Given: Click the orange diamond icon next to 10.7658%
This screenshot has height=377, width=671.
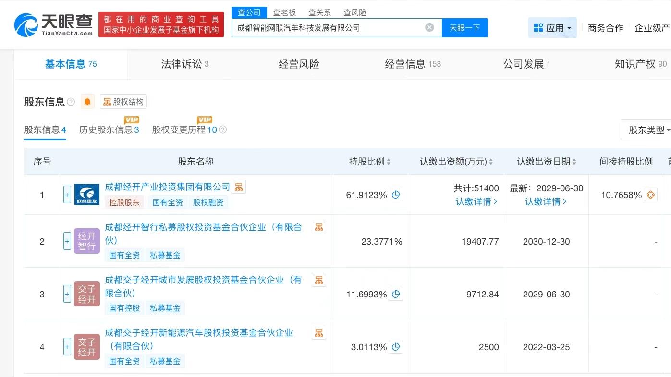Looking at the screenshot, I should pyautogui.click(x=650, y=195).
